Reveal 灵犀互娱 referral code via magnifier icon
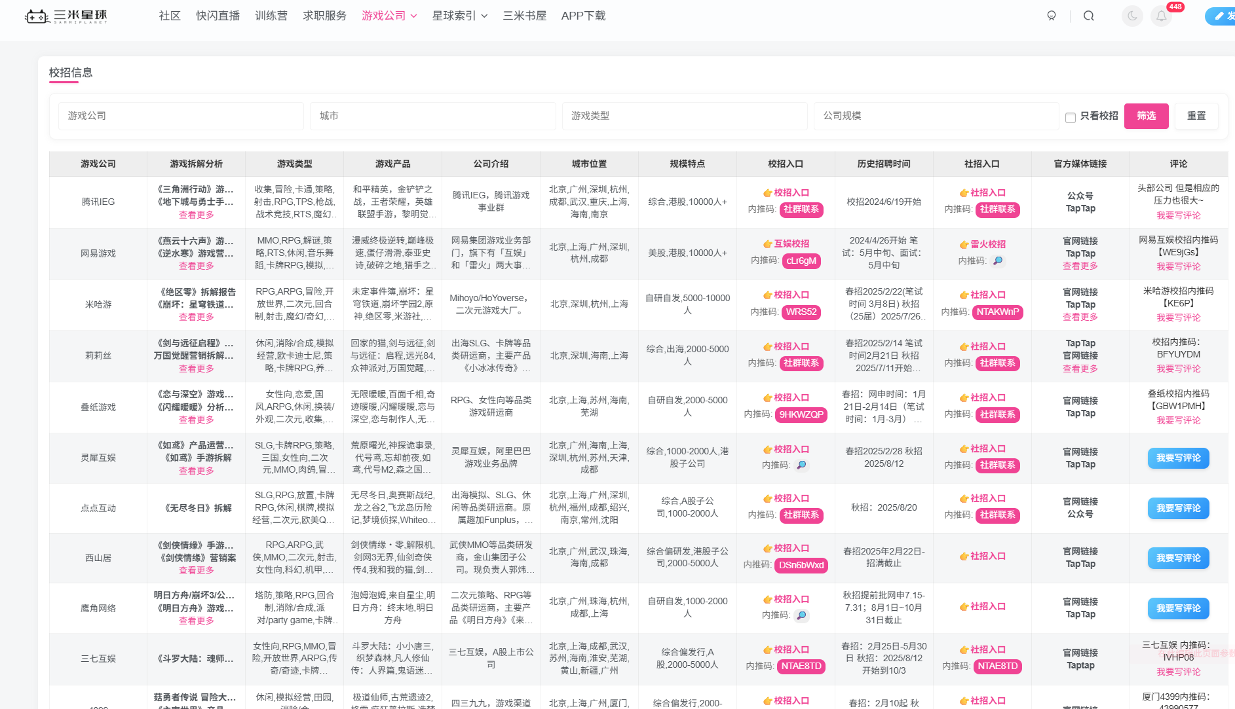 click(803, 465)
